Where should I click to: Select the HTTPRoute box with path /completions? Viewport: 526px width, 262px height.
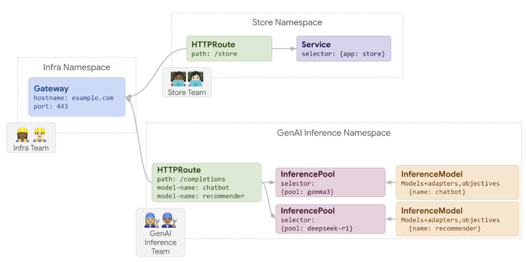(x=206, y=182)
